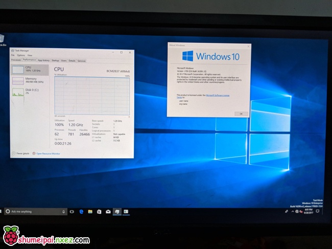Open the Options menu in Task Manager

pos(21,55)
